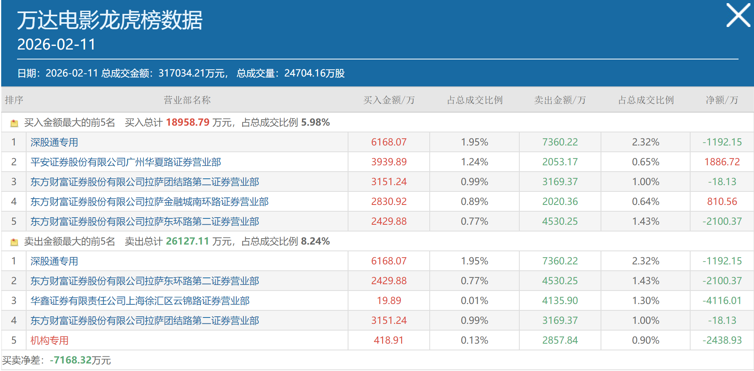Open 拉萨东环路第二证券营业部 in the buy section
Image resolution: width=754 pixels, height=371 pixels.
pos(145,222)
